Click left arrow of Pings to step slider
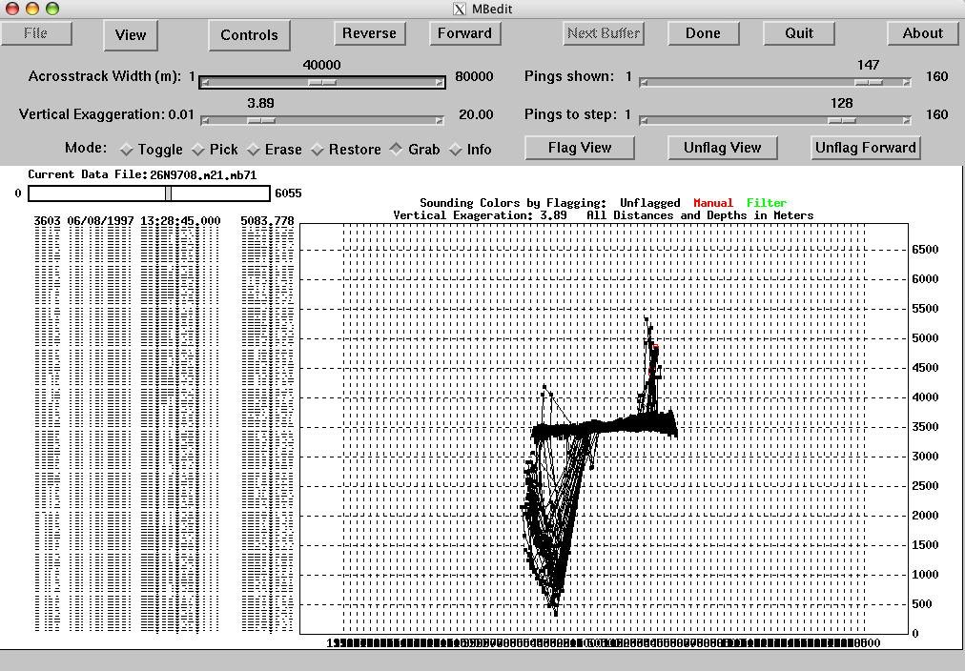Screen dimensions: 965x671 coord(644,120)
